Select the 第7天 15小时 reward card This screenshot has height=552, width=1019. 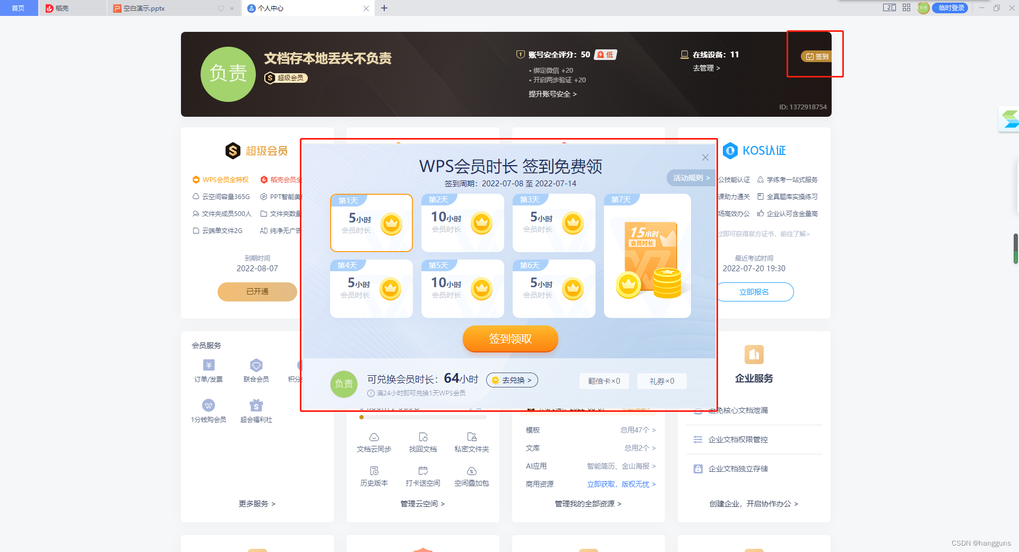pyautogui.click(x=647, y=256)
